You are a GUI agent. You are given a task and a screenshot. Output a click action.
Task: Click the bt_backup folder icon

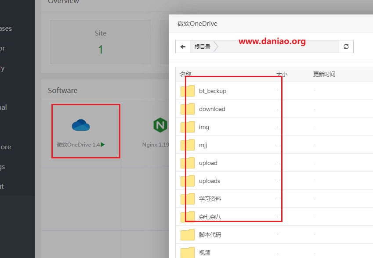[x=188, y=91]
